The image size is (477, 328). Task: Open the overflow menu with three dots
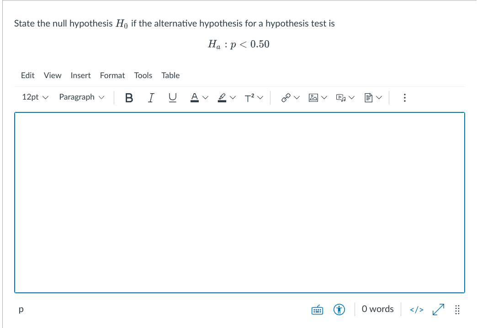404,97
